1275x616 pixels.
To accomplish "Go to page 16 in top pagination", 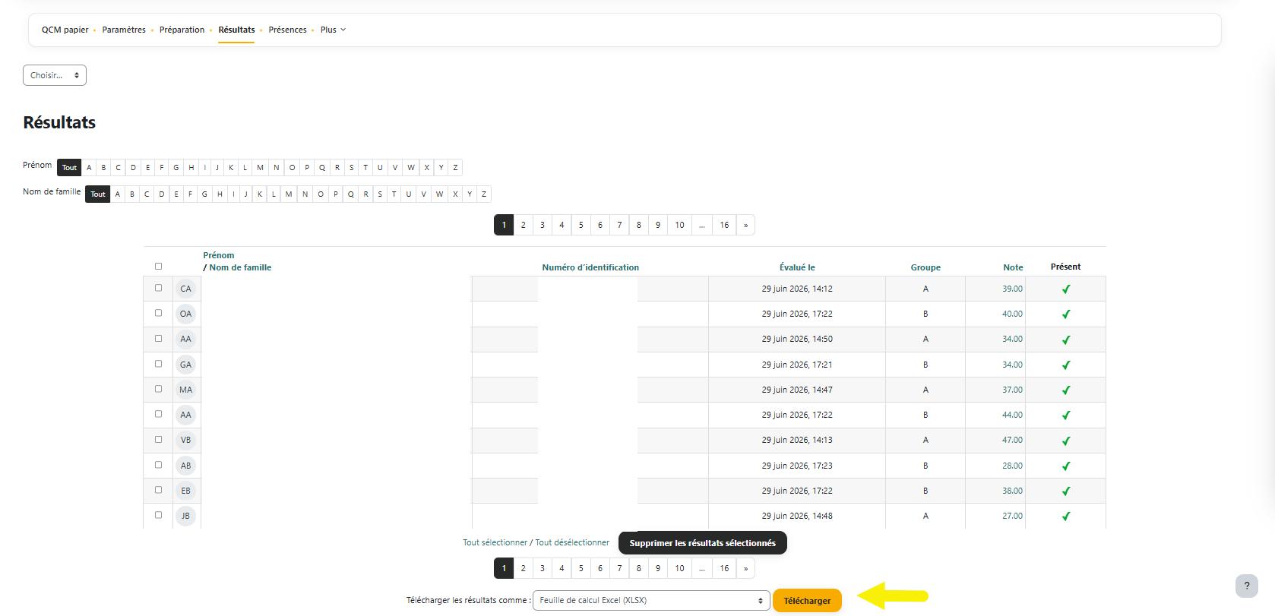I will 724,225.
